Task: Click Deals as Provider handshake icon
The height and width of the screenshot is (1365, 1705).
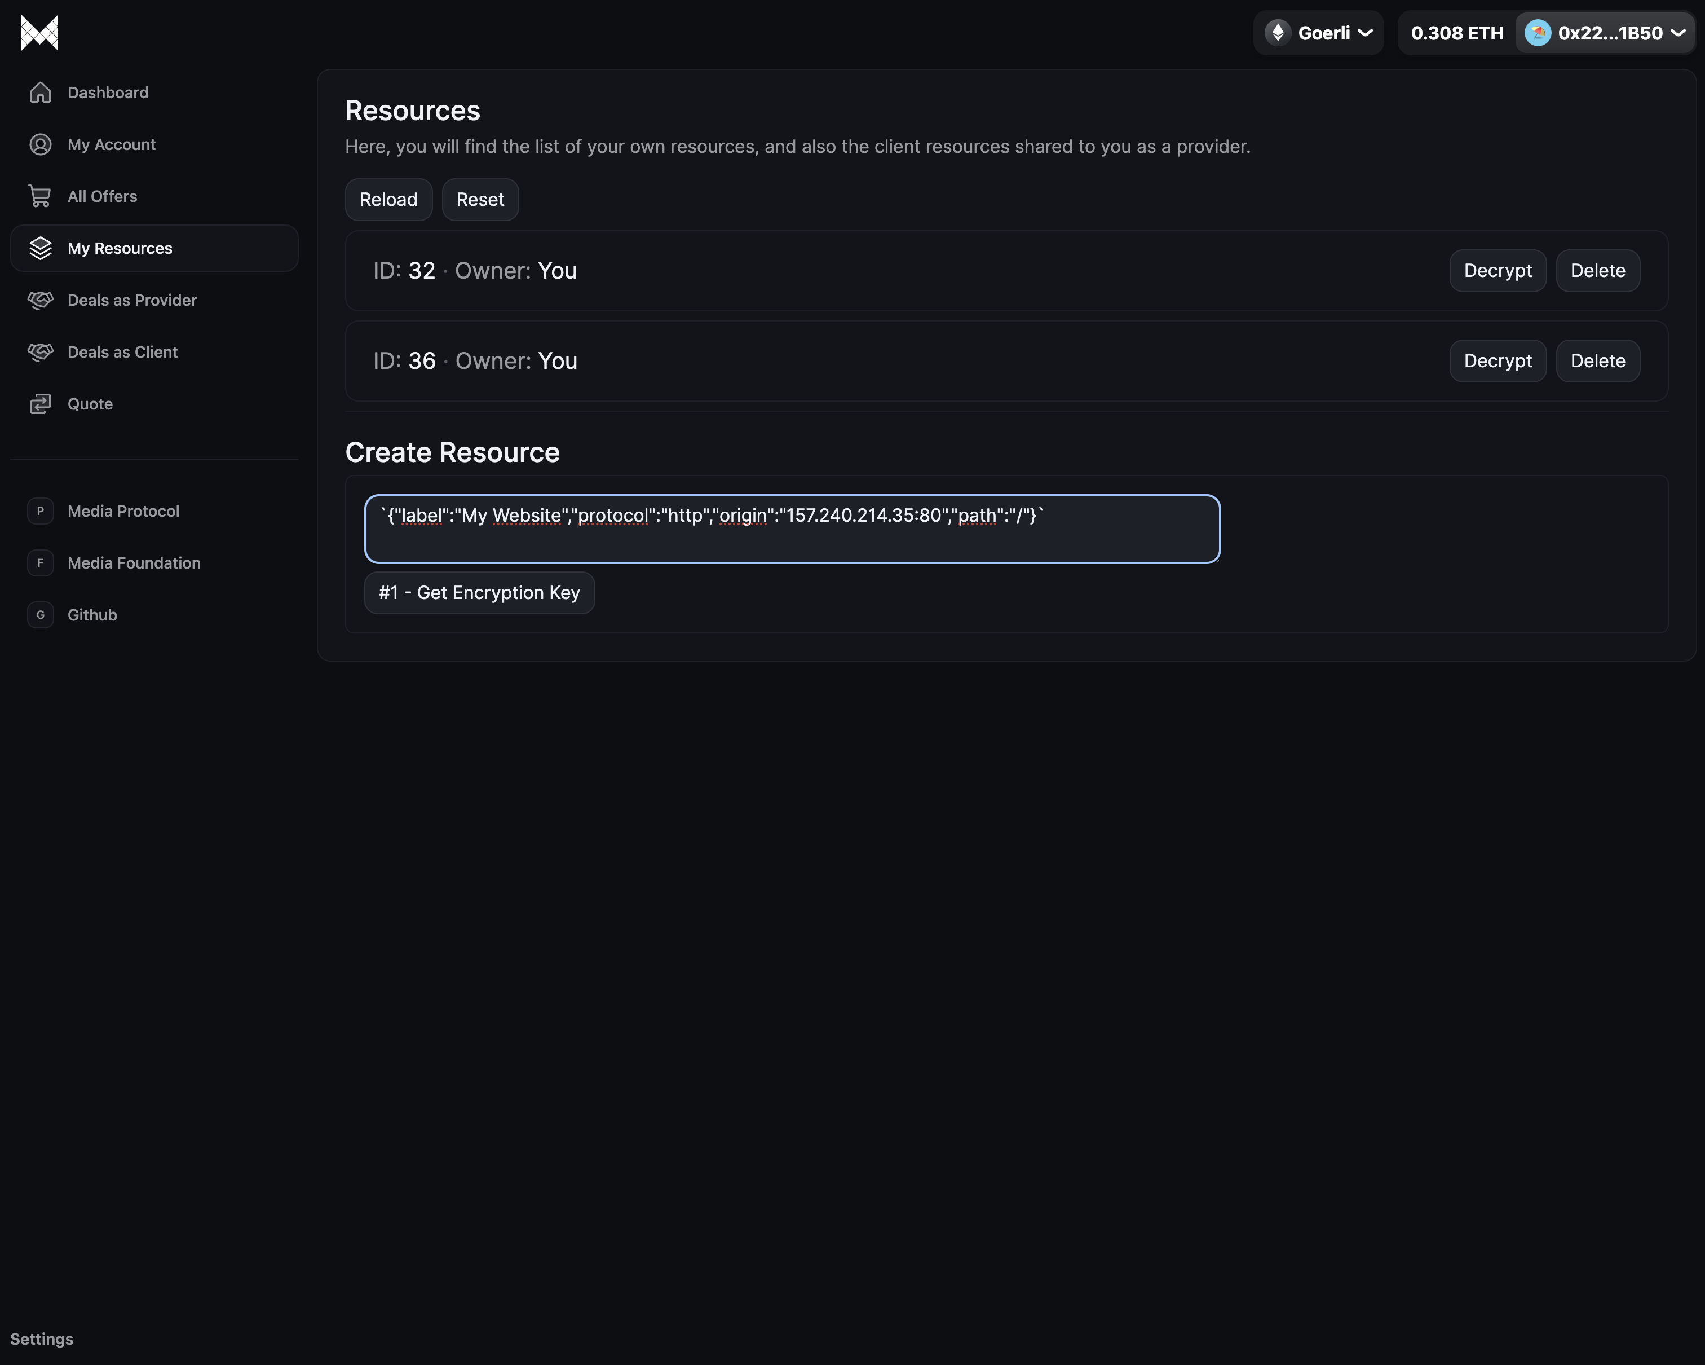Action: (x=41, y=300)
